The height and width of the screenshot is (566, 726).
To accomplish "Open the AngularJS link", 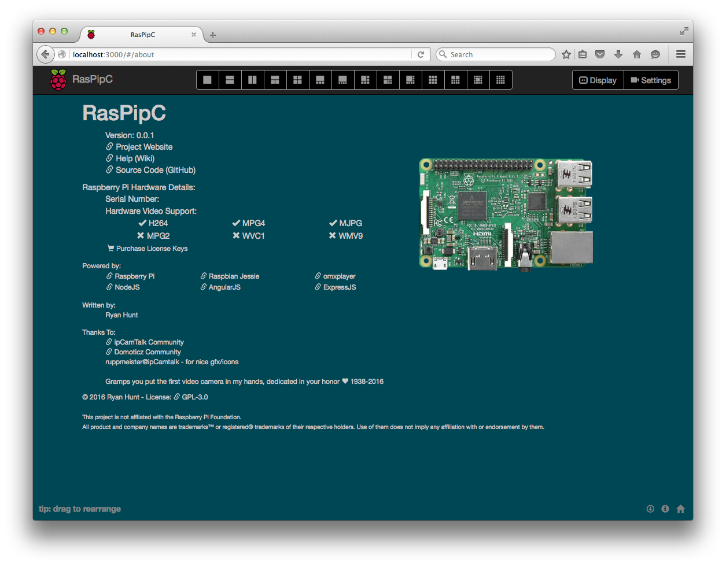I will pos(220,287).
